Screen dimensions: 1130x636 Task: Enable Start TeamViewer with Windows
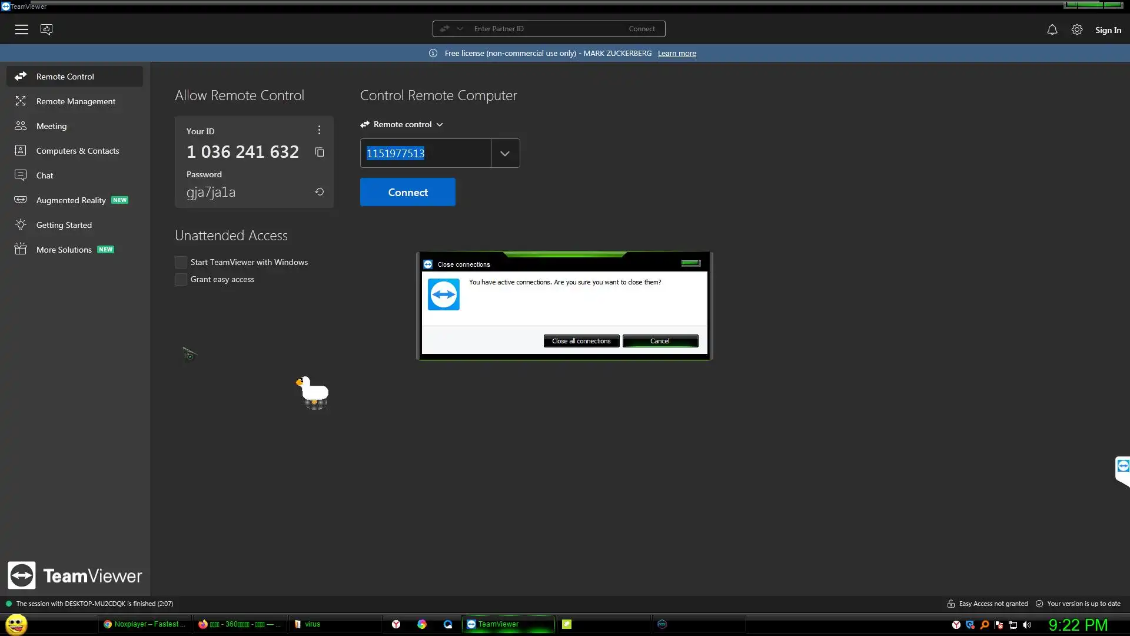181,263
